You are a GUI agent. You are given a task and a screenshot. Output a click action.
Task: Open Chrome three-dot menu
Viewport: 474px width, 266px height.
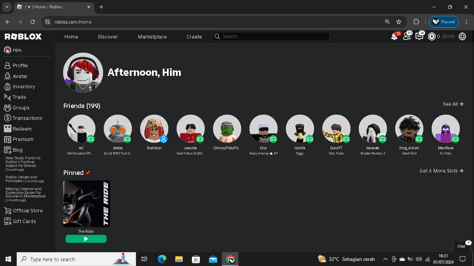pyautogui.click(x=466, y=22)
